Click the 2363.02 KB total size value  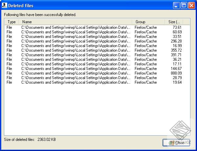(47, 140)
